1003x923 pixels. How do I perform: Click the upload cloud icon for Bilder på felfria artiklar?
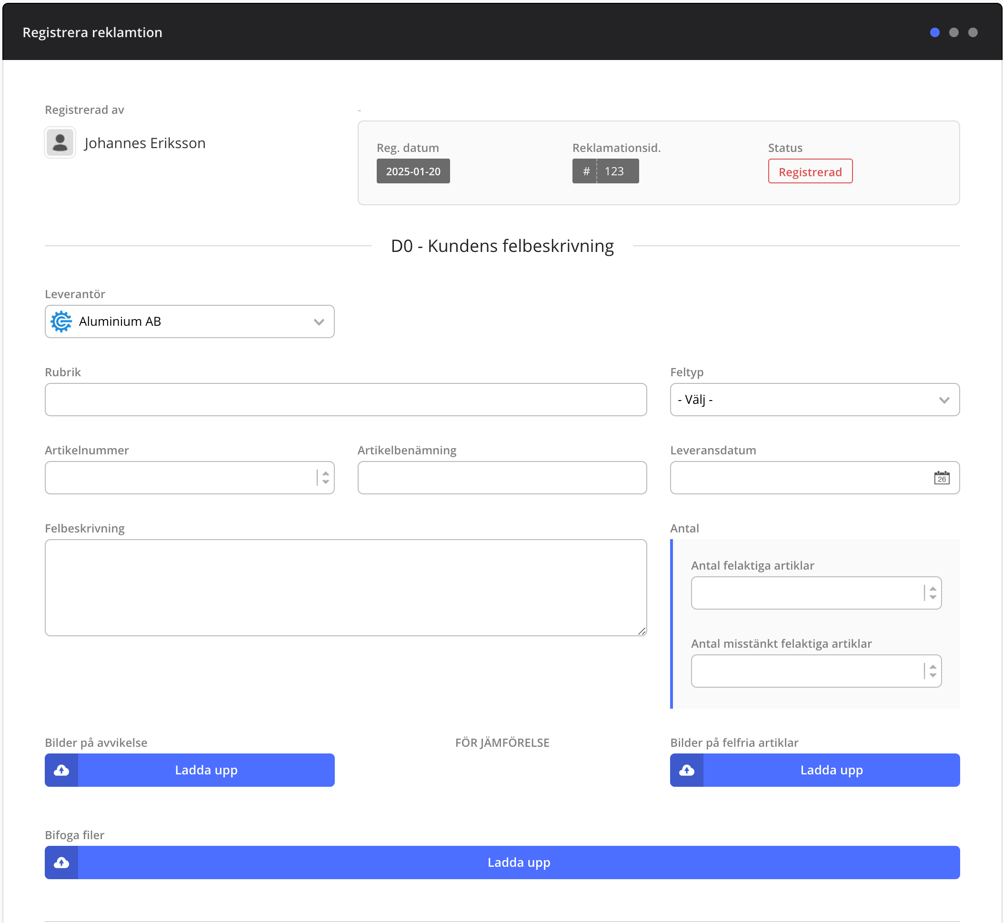click(x=687, y=770)
